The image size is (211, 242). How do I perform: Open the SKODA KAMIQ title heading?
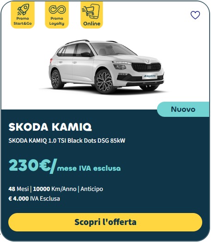click(50, 127)
